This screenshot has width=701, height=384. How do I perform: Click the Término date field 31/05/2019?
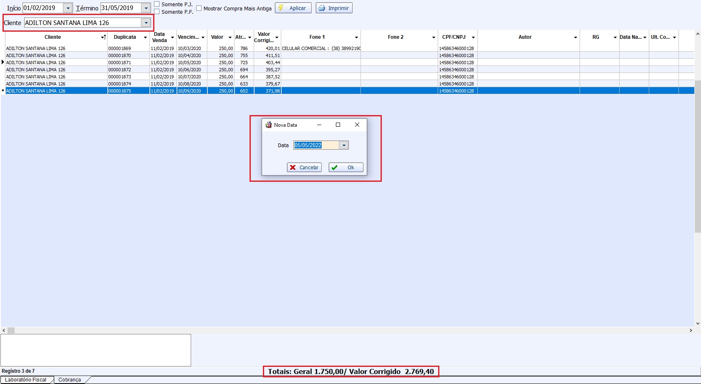point(121,8)
